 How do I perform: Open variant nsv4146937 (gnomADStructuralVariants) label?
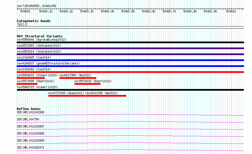pos(48,63)
